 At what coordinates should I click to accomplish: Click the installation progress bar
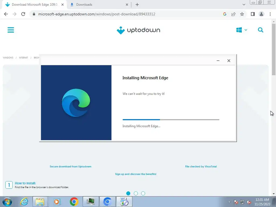[x=171, y=119]
